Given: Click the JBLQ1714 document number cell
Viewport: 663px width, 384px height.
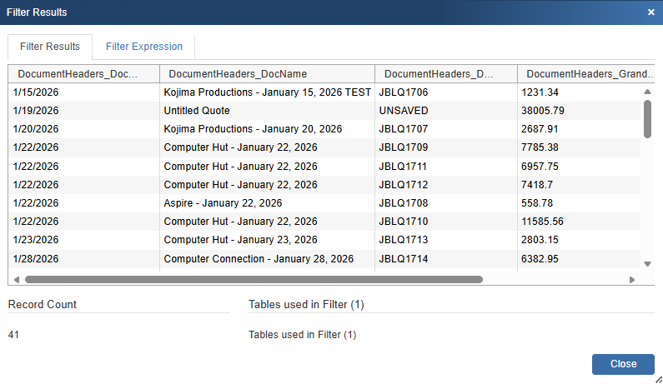Looking at the screenshot, I should (x=403, y=259).
